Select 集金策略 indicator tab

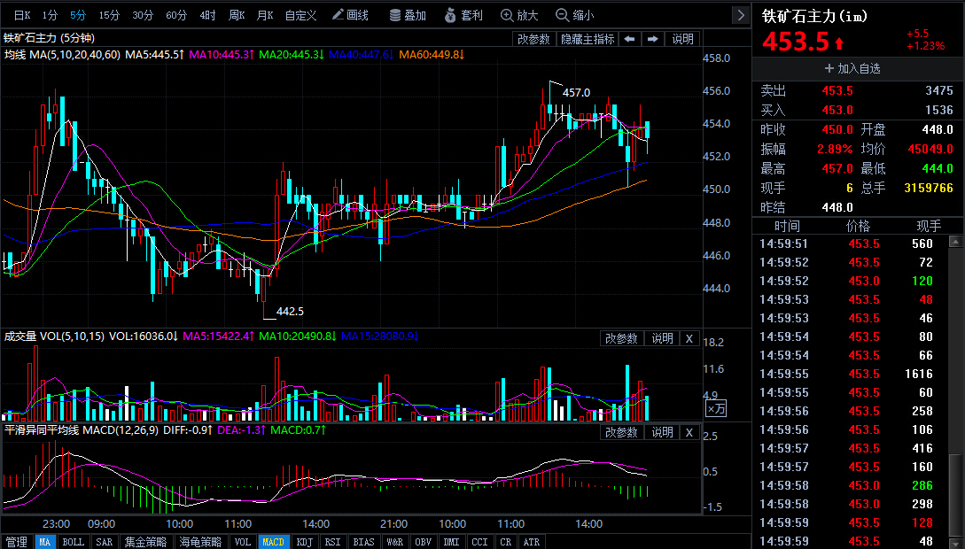pos(146,542)
